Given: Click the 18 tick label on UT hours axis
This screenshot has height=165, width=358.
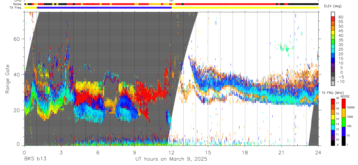Looking at the screenshot, I should [x=245, y=152].
